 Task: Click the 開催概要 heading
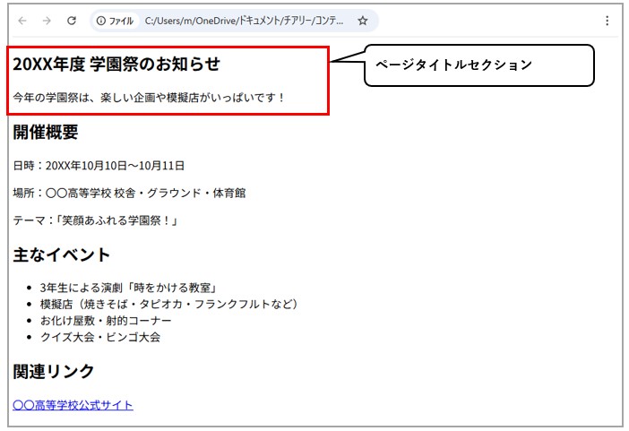coord(46,132)
